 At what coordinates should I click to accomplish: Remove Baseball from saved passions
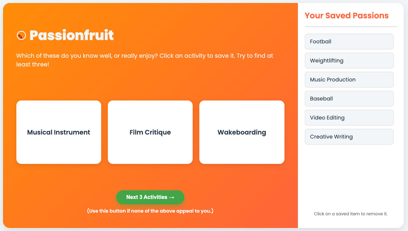(349, 98)
